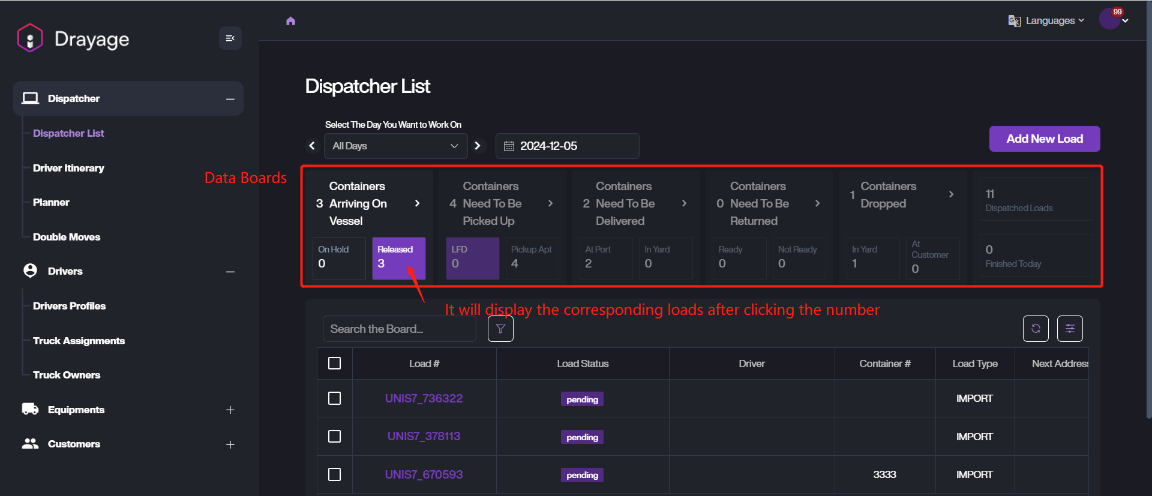Screen dimensions: 1152x496
Task: Open the user avatar with notification badge
Action: tap(1110, 19)
